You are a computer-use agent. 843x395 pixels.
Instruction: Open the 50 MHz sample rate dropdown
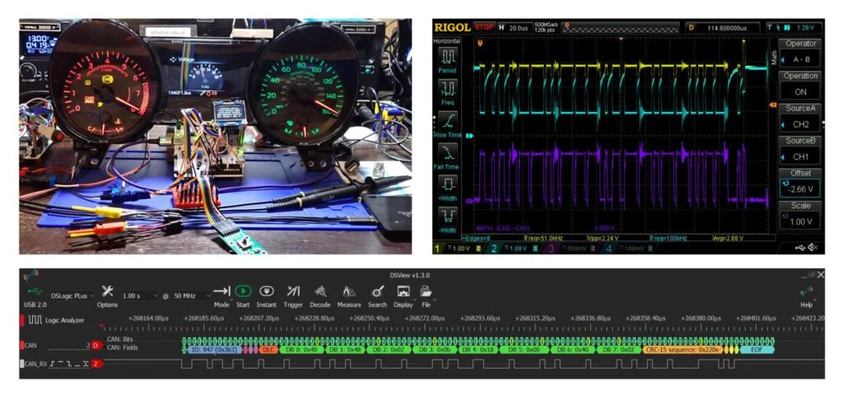click(189, 295)
